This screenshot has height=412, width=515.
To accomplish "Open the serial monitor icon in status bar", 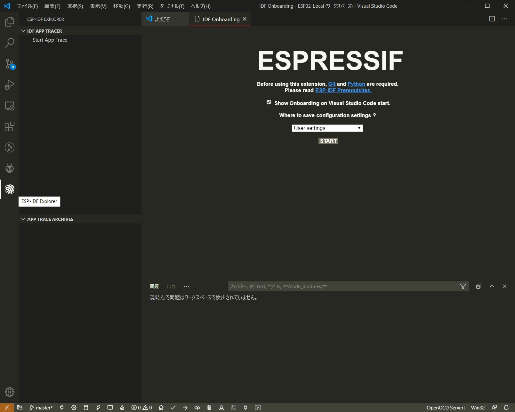I will point(110,407).
